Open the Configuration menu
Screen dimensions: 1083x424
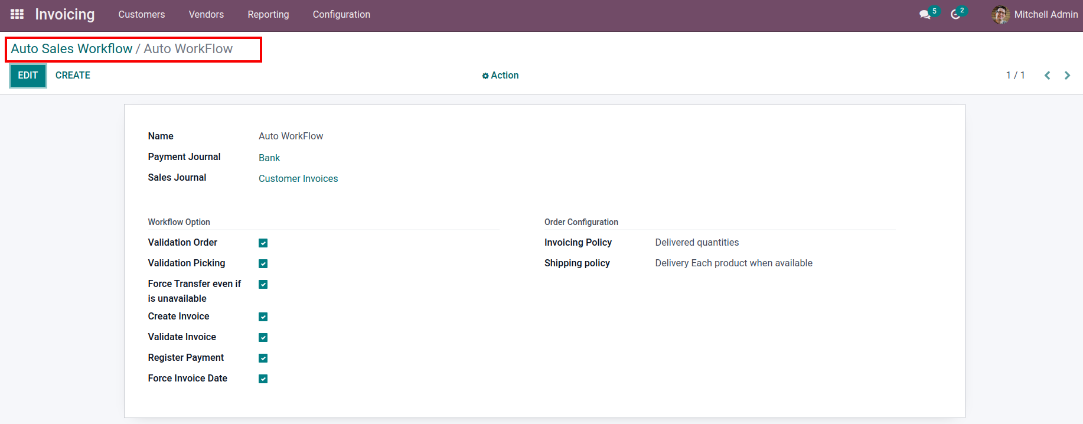tap(341, 15)
